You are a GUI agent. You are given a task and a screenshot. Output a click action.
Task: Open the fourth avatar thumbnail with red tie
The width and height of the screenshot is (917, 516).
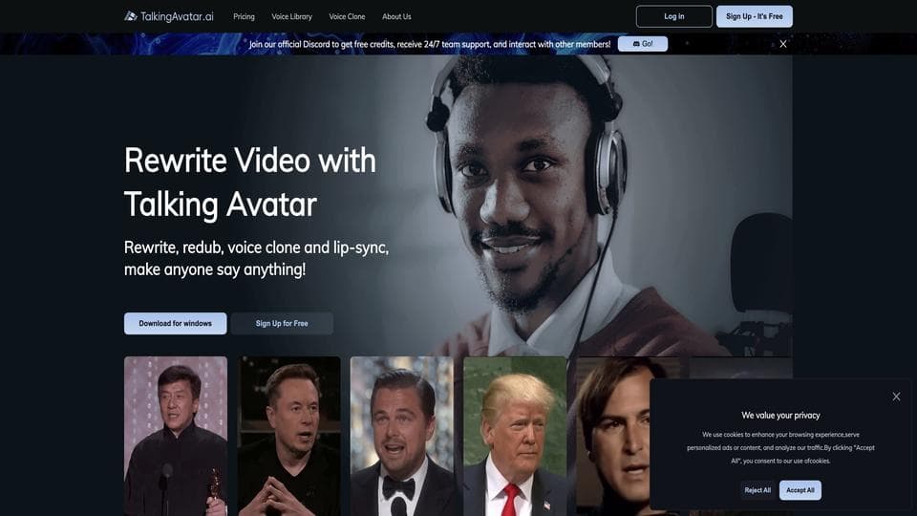pyautogui.click(x=515, y=436)
